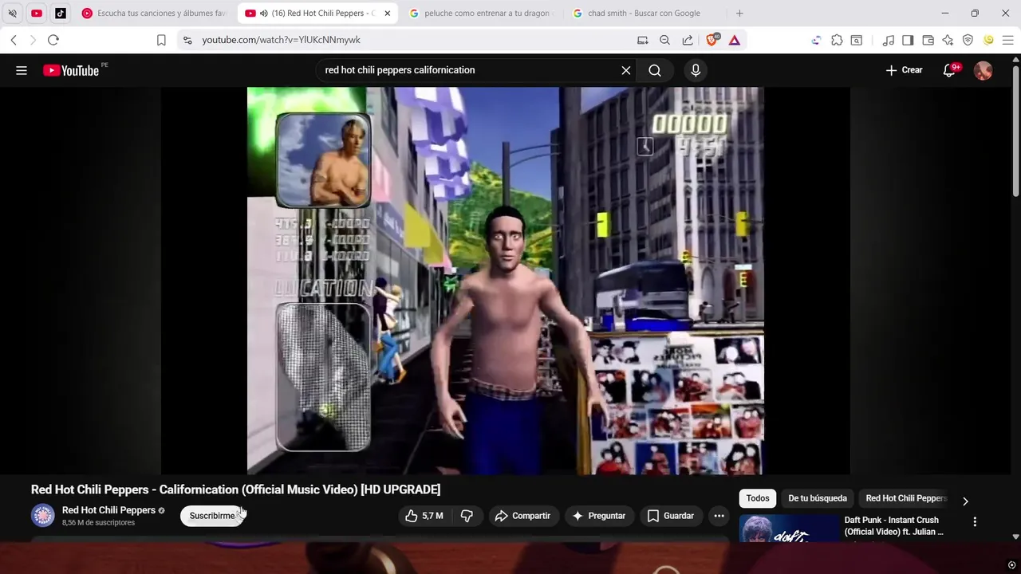Open the extensions puzzle icon

tap(837, 40)
